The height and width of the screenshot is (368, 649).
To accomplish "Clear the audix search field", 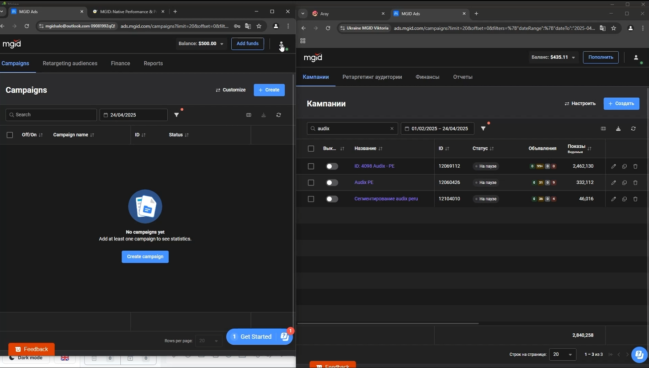I will point(392,128).
